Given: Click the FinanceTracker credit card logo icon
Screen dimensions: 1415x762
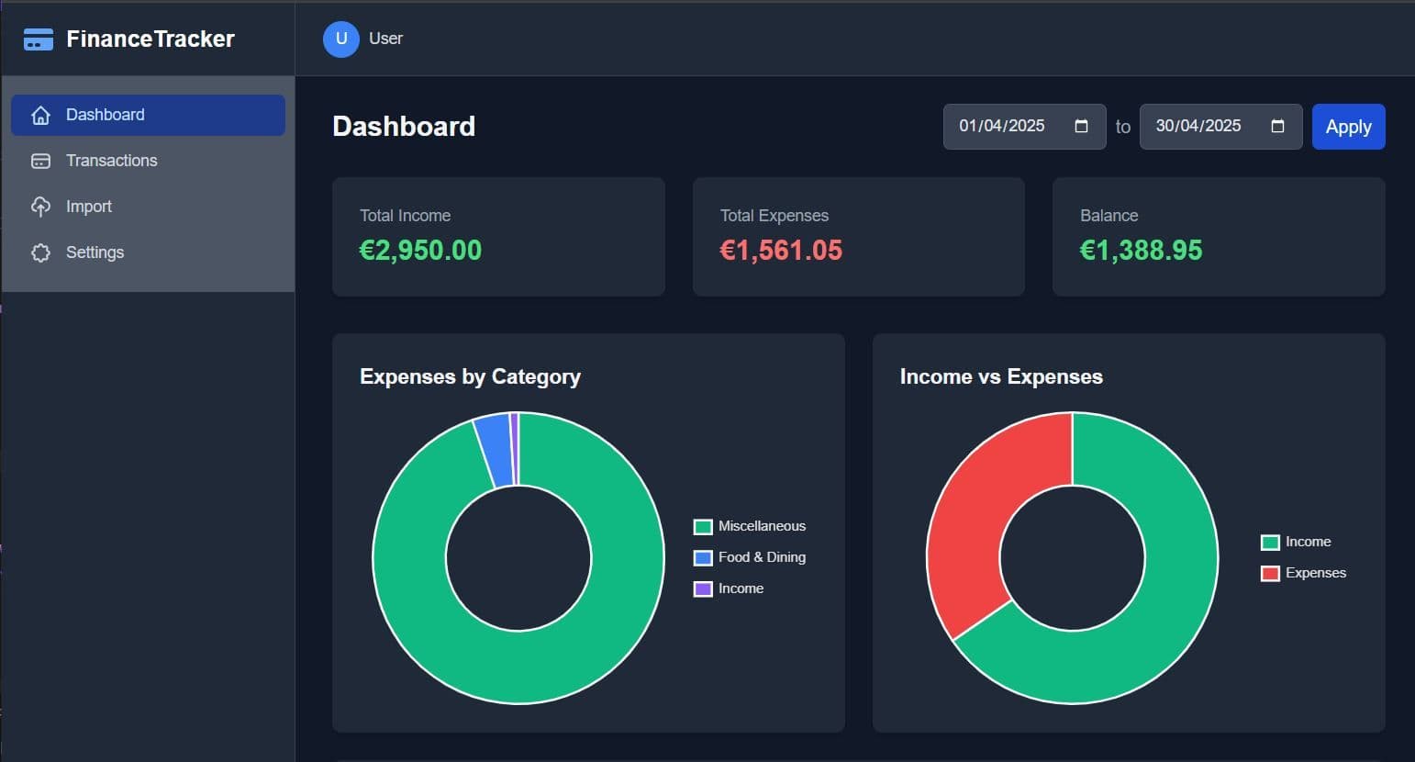Looking at the screenshot, I should (38, 39).
